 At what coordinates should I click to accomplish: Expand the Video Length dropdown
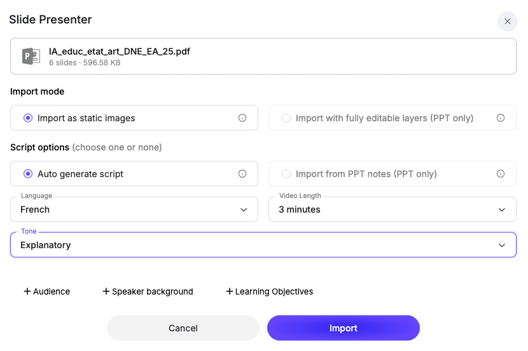tap(392, 209)
